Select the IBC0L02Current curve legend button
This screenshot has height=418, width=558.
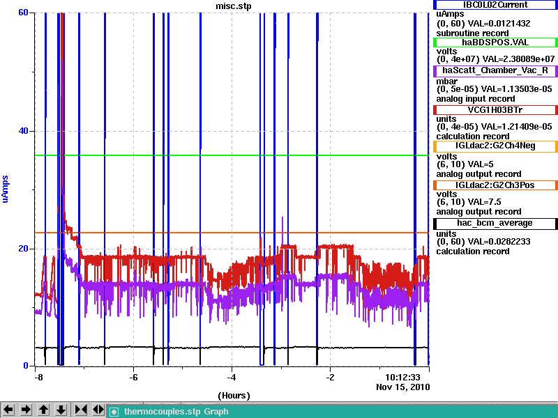495,5
